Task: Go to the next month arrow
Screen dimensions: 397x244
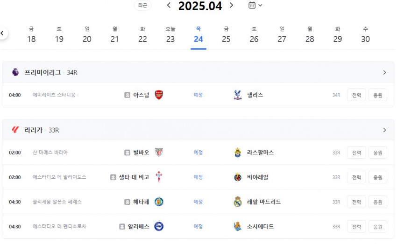Action: click(x=231, y=5)
